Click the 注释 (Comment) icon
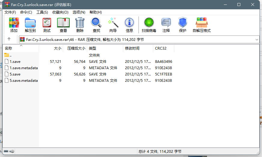Image resolution: width=262 pixels, height=157 pixels. tap(166, 23)
